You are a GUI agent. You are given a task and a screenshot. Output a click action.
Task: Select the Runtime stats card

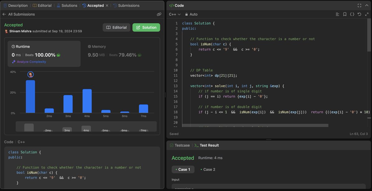click(44, 54)
